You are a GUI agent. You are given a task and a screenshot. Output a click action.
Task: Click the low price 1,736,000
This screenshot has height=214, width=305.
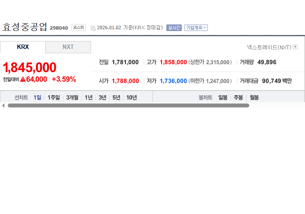[173, 81]
